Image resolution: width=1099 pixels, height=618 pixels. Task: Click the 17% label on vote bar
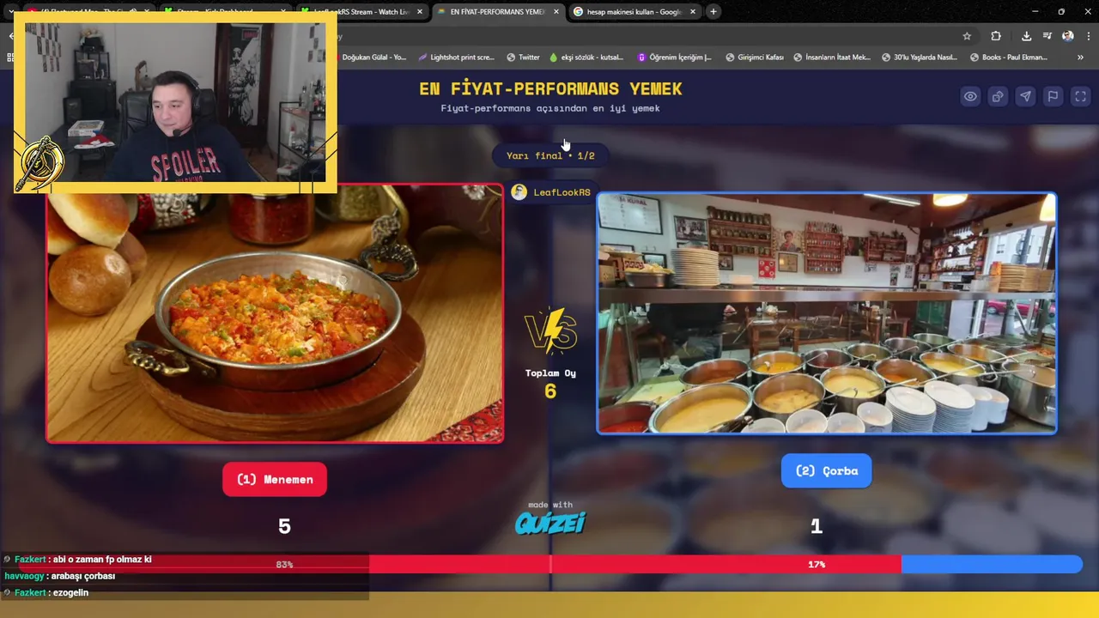(817, 564)
